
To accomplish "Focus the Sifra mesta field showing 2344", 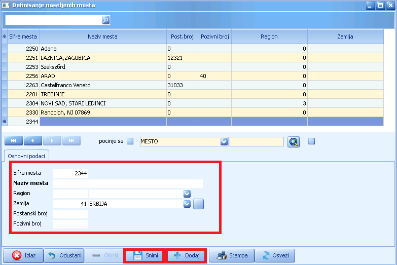I will point(70,173).
